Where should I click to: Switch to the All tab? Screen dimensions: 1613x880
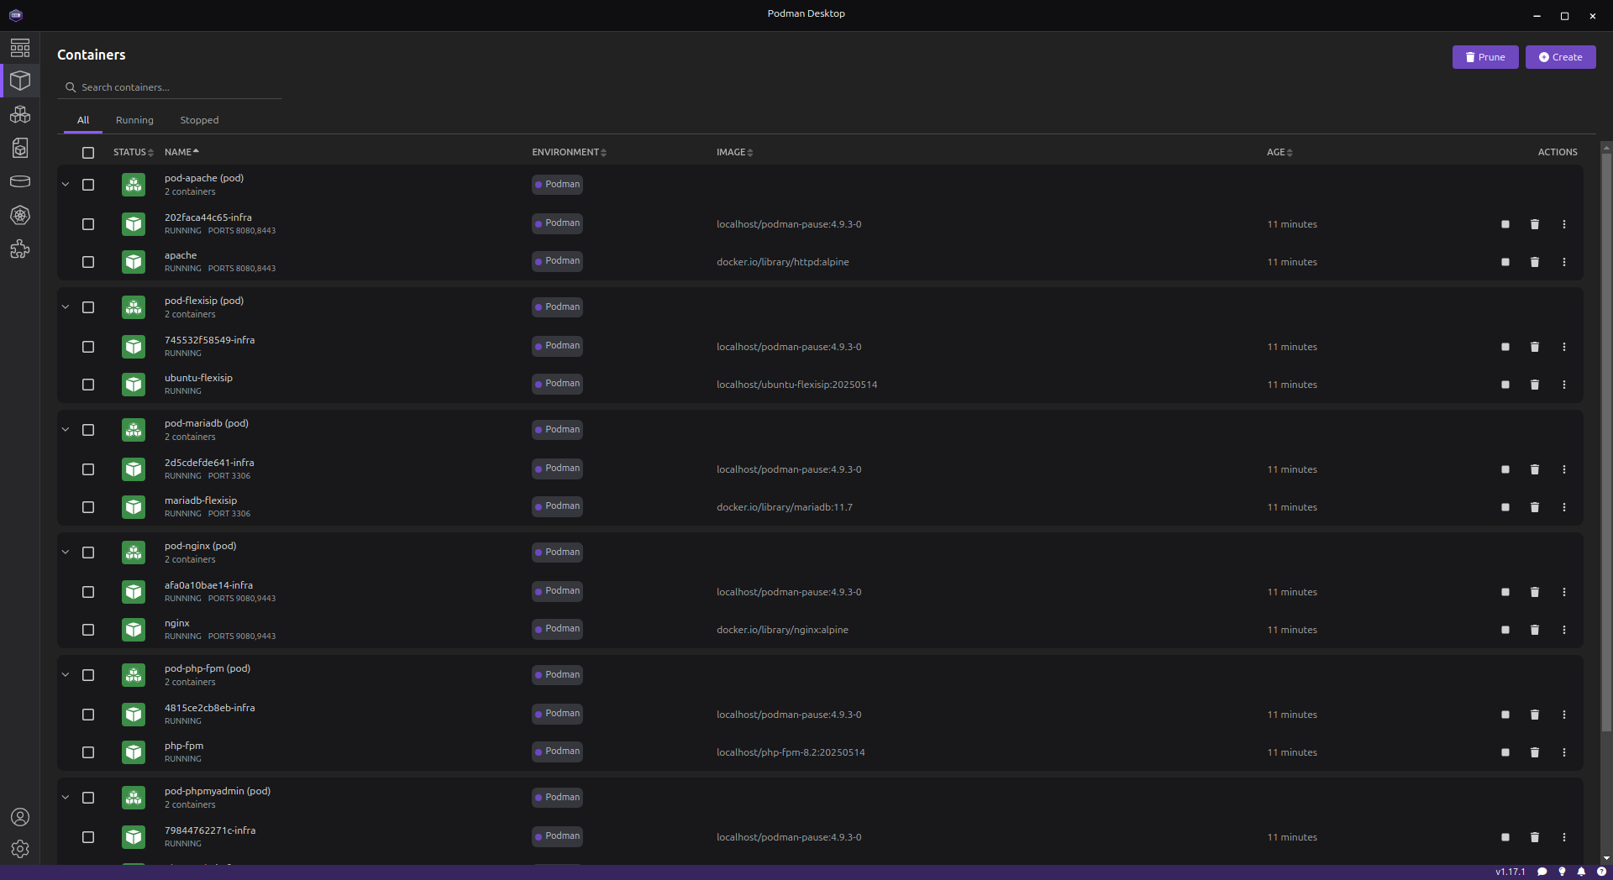point(83,120)
